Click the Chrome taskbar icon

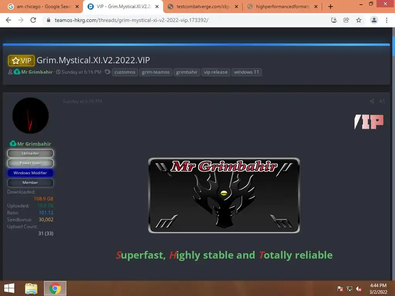coord(55,288)
